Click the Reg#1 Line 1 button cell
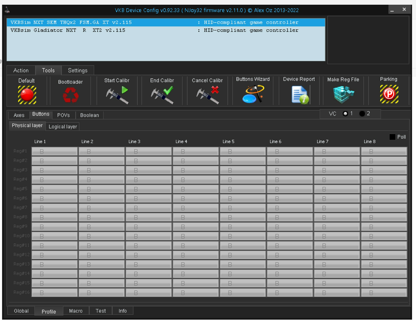 point(55,151)
